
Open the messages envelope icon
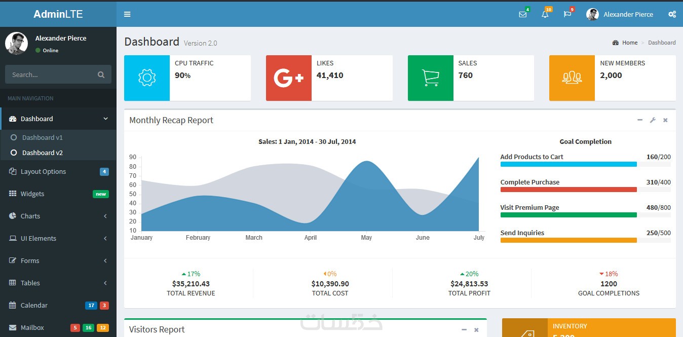[x=523, y=14]
